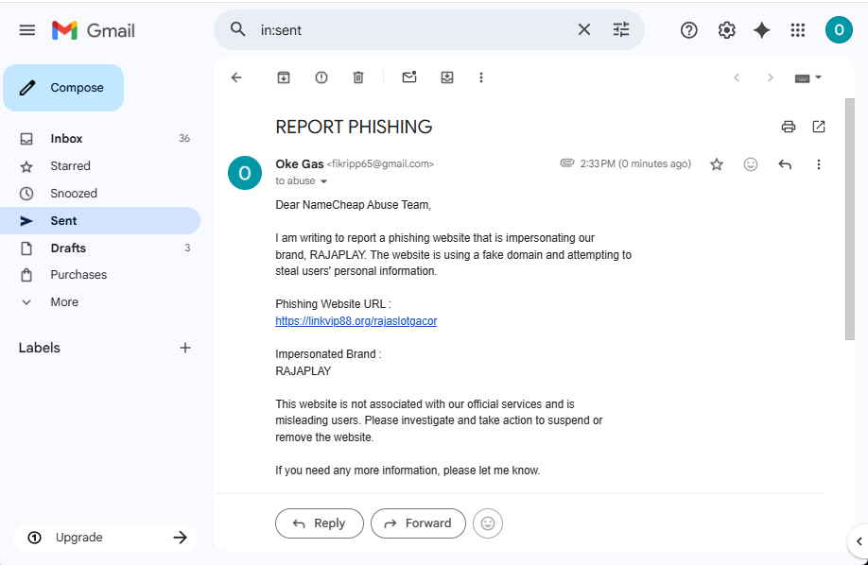Go to the newer conversation arrow
Image resolution: width=868 pixels, height=565 pixels.
(737, 77)
